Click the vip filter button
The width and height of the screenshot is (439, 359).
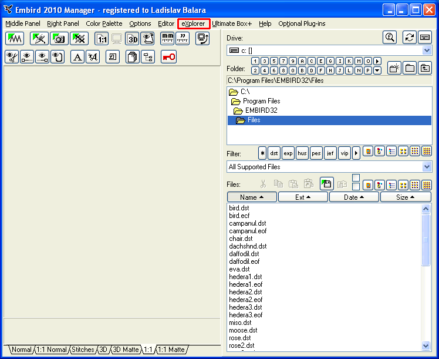click(x=345, y=153)
